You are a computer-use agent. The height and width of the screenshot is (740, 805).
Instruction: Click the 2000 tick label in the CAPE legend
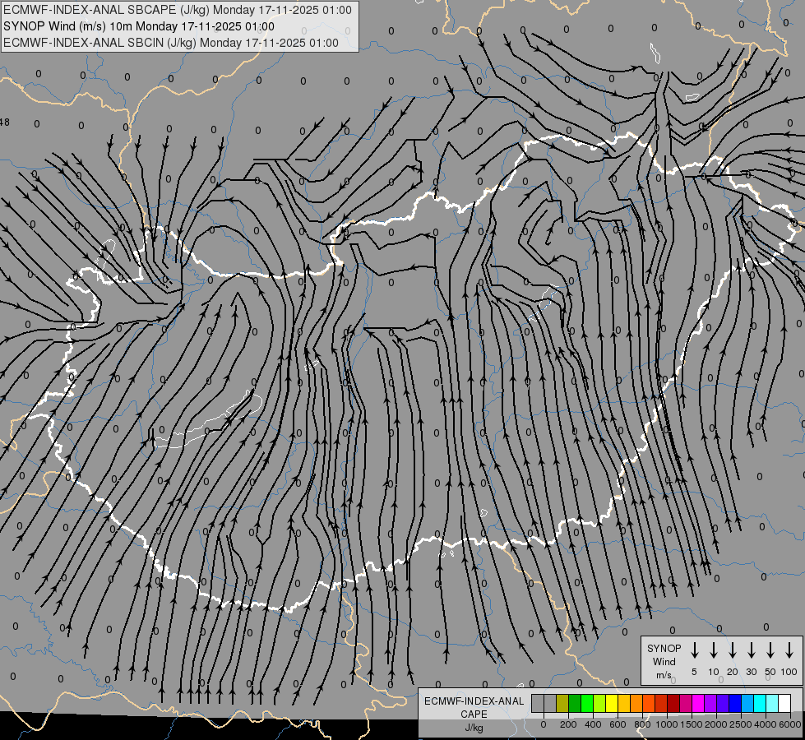716,724
